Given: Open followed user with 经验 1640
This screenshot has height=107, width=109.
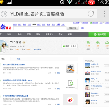Looking at the screenshot, I should point(95,64).
